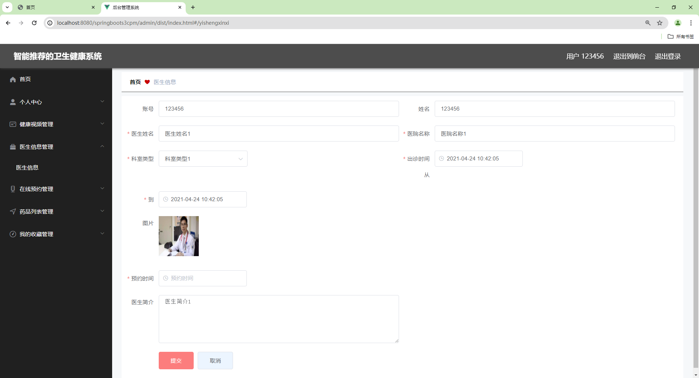Viewport: 699px width, 378px height.
Task: Click the magnifier icon in the address bar
Action: pyautogui.click(x=648, y=23)
